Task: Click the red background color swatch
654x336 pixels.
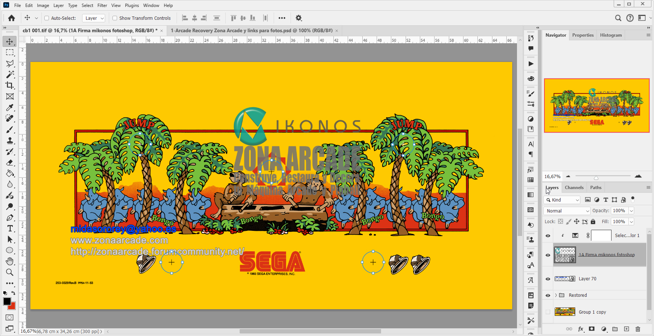Action: point(13,307)
